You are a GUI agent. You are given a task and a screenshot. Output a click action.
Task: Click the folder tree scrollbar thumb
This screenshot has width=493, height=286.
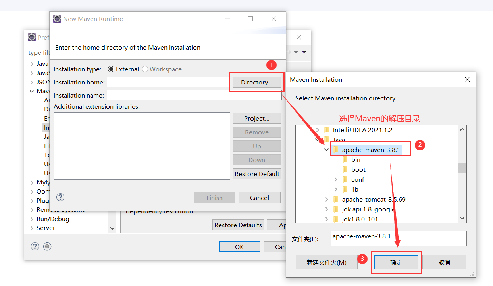pyautogui.click(x=462, y=168)
